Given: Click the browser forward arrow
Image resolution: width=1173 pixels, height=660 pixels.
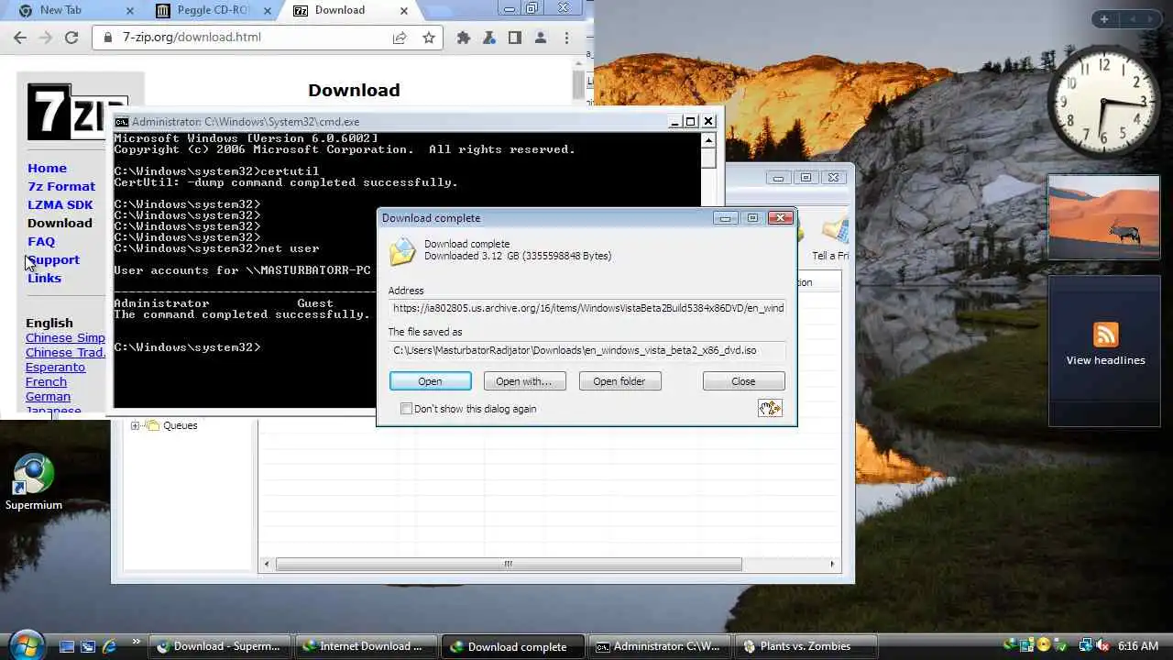Looking at the screenshot, I should pos(46,38).
